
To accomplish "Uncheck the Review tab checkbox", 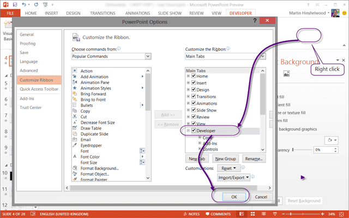I will 194,117.
